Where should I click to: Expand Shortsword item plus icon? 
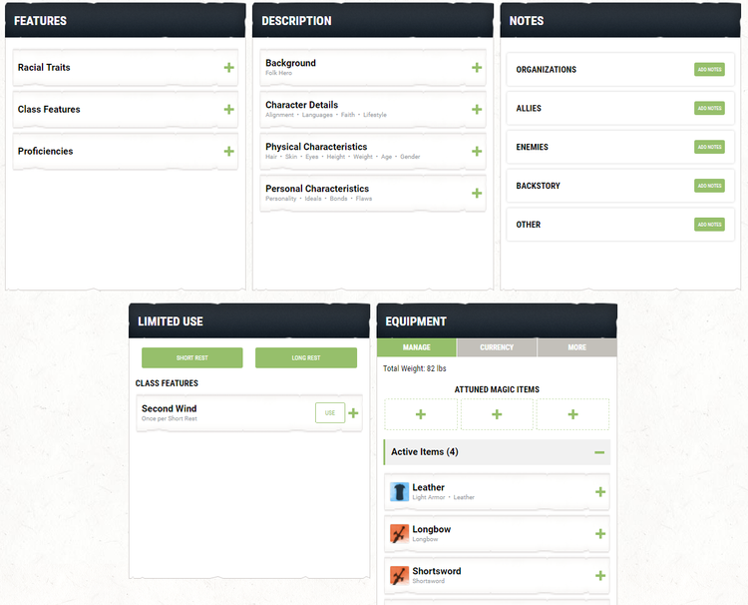click(x=600, y=575)
